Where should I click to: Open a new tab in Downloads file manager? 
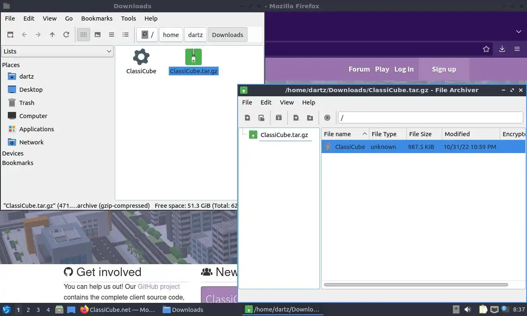10,35
